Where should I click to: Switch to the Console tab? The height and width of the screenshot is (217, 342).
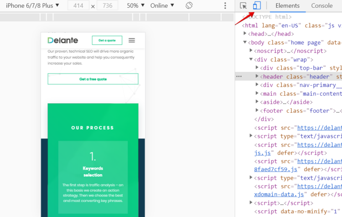click(x=322, y=5)
